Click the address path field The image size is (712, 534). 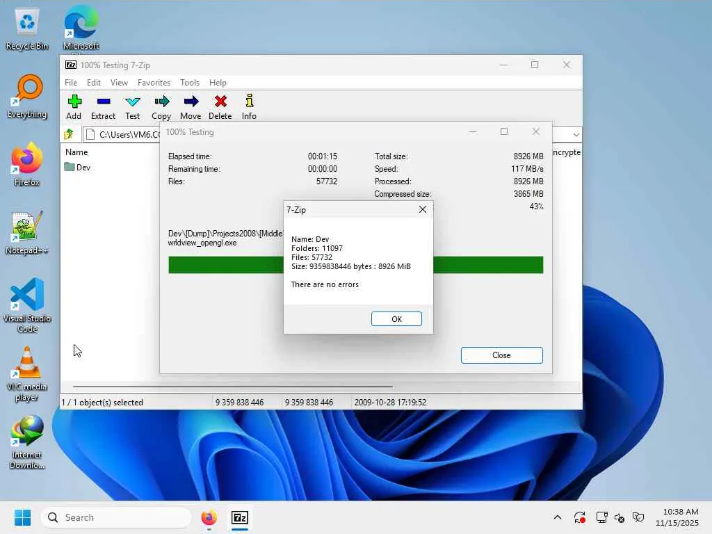point(122,134)
